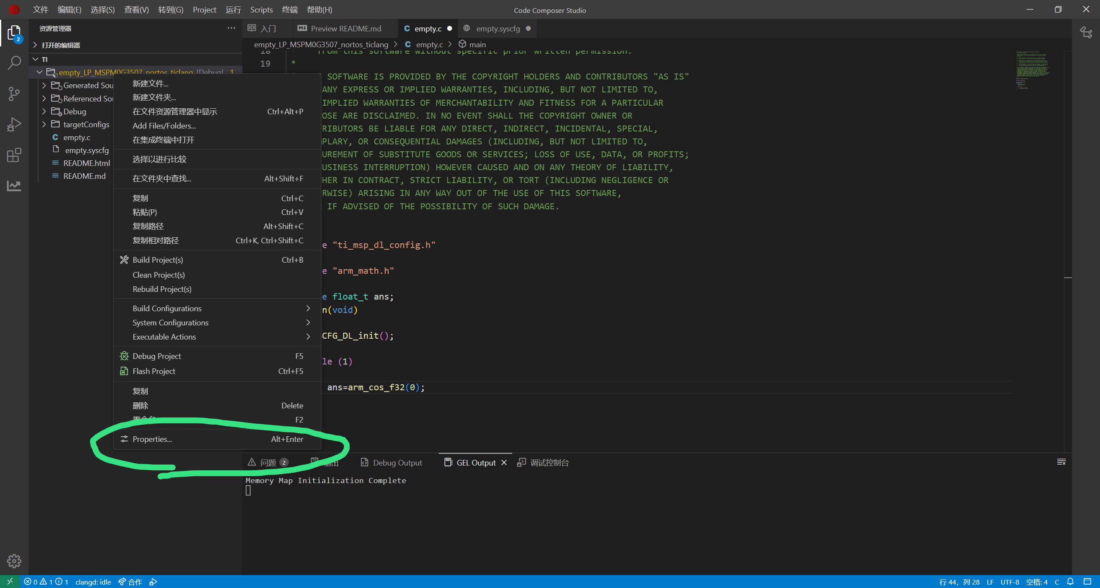Open Run and Debug view icon
Image resolution: width=1100 pixels, height=588 pixels.
(14, 125)
